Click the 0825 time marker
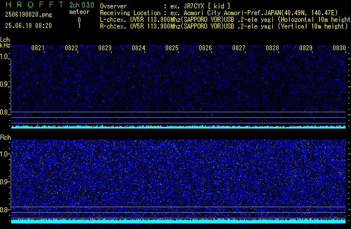This screenshot has width=351, height=229. 172,48
